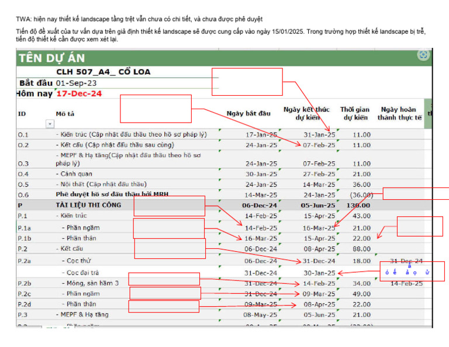This screenshot has width=449, height=347.
Task: Select row ID cell P.1
Action: (x=22, y=216)
